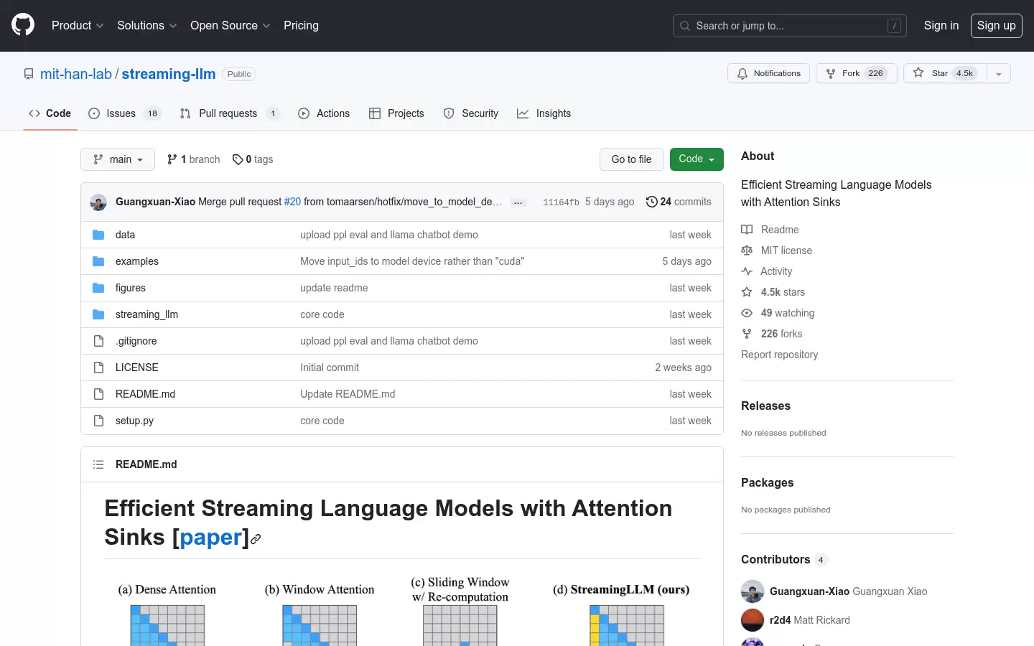This screenshot has width=1034, height=646.
Task: Open the Pull requests tab
Action: click(230, 113)
